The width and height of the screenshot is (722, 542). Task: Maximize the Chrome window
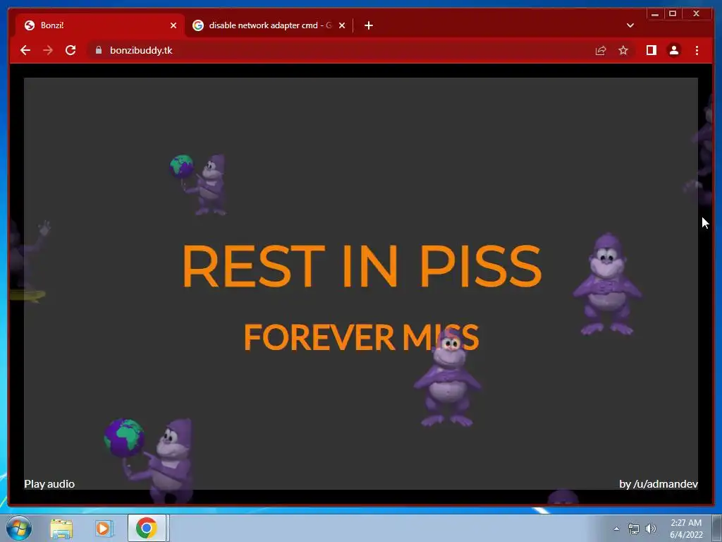(x=673, y=14)
